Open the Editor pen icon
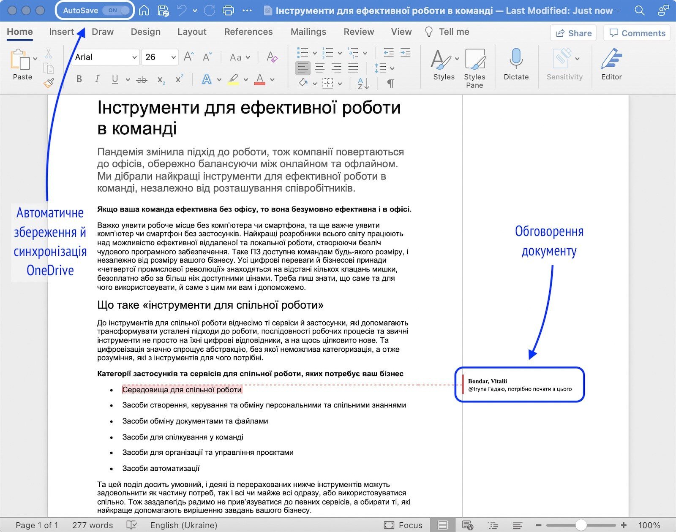 tap(611, 58)
